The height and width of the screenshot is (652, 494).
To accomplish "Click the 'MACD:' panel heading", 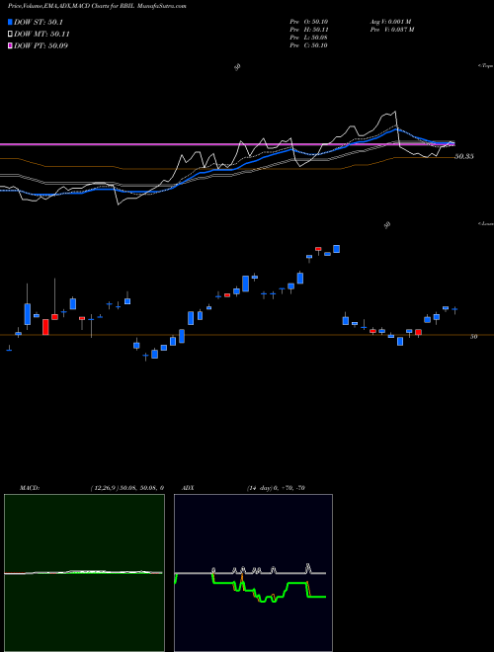I will tap(30, 488).
